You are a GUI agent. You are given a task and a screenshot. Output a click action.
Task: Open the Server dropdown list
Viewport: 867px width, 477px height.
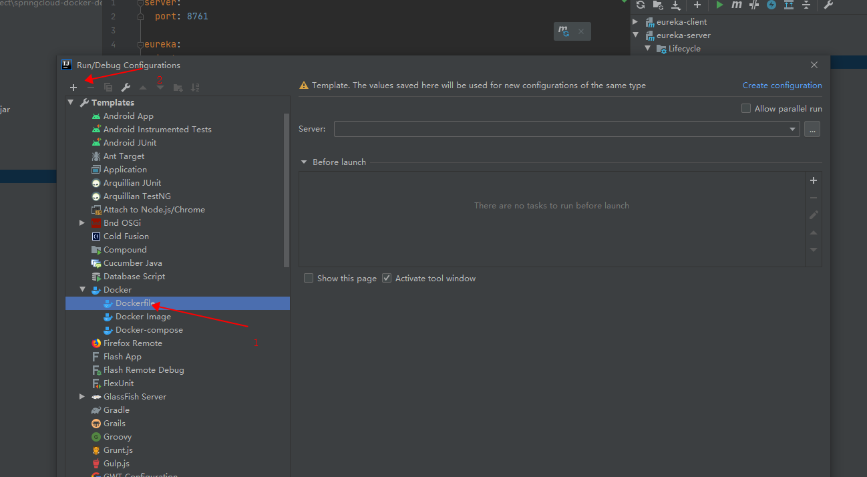[x=792, y=130]
